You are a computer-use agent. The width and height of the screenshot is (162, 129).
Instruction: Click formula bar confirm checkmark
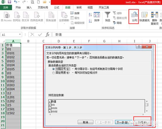pos(40,35)
